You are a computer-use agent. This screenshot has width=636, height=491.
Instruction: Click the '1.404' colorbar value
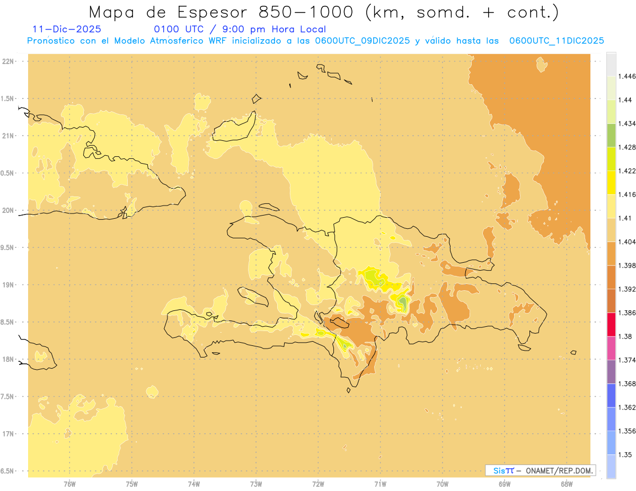[x=628, y=242]
